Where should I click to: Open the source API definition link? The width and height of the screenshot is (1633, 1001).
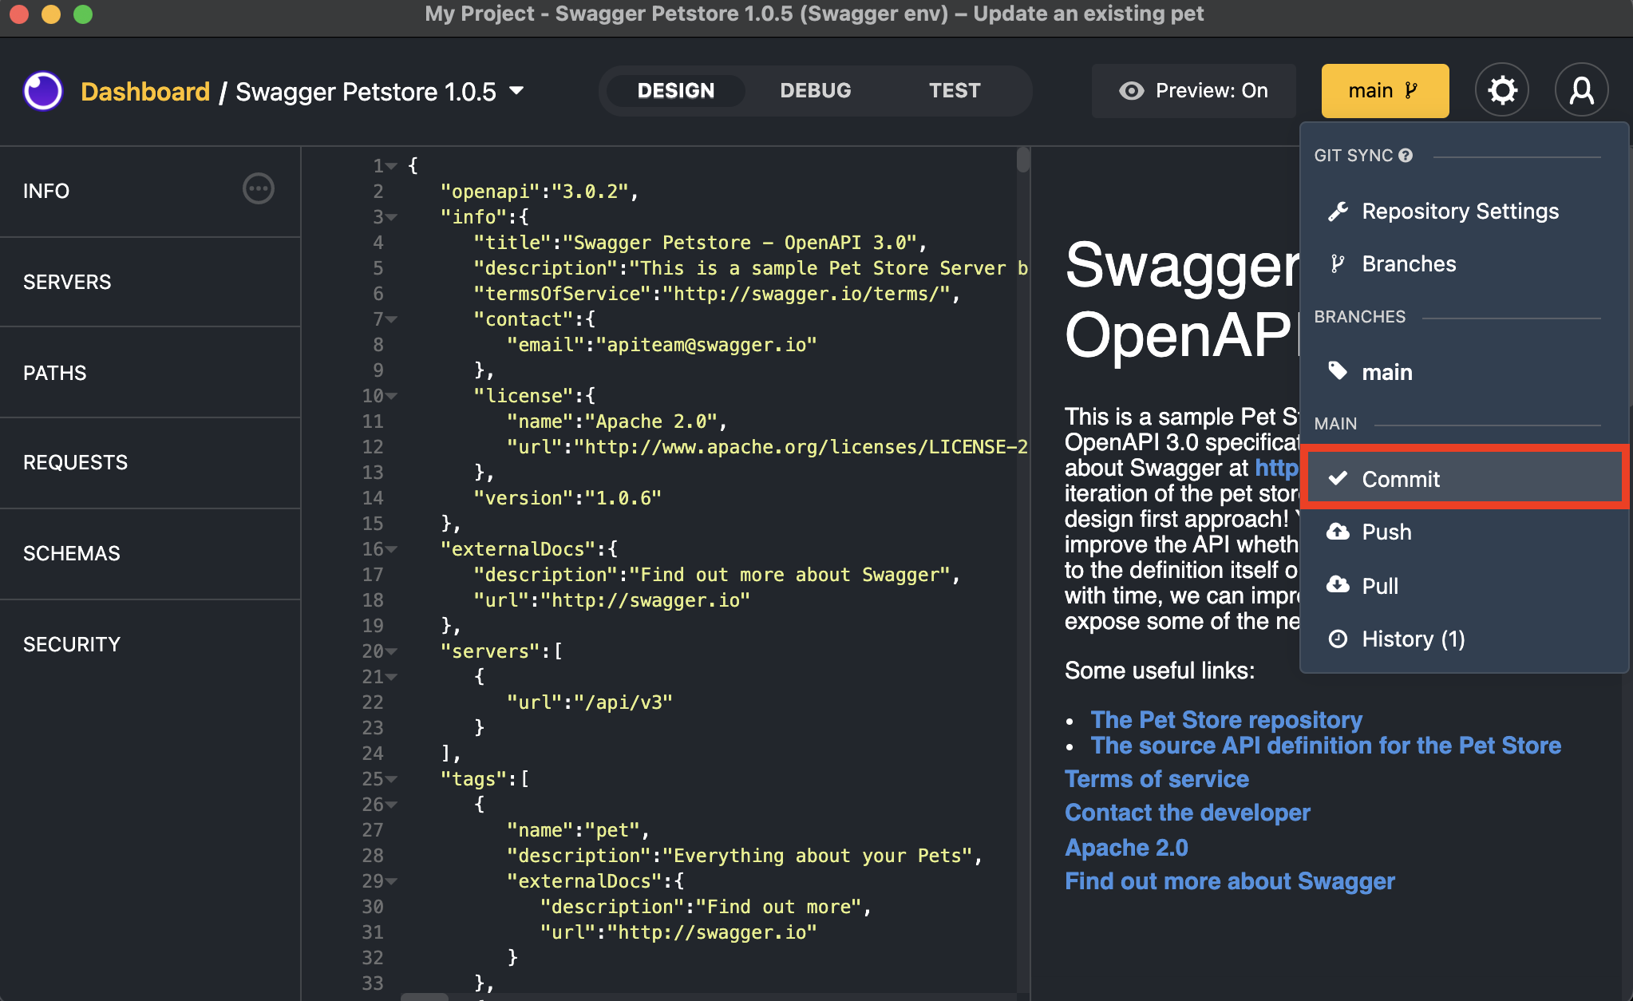(x=1326, y=745)
